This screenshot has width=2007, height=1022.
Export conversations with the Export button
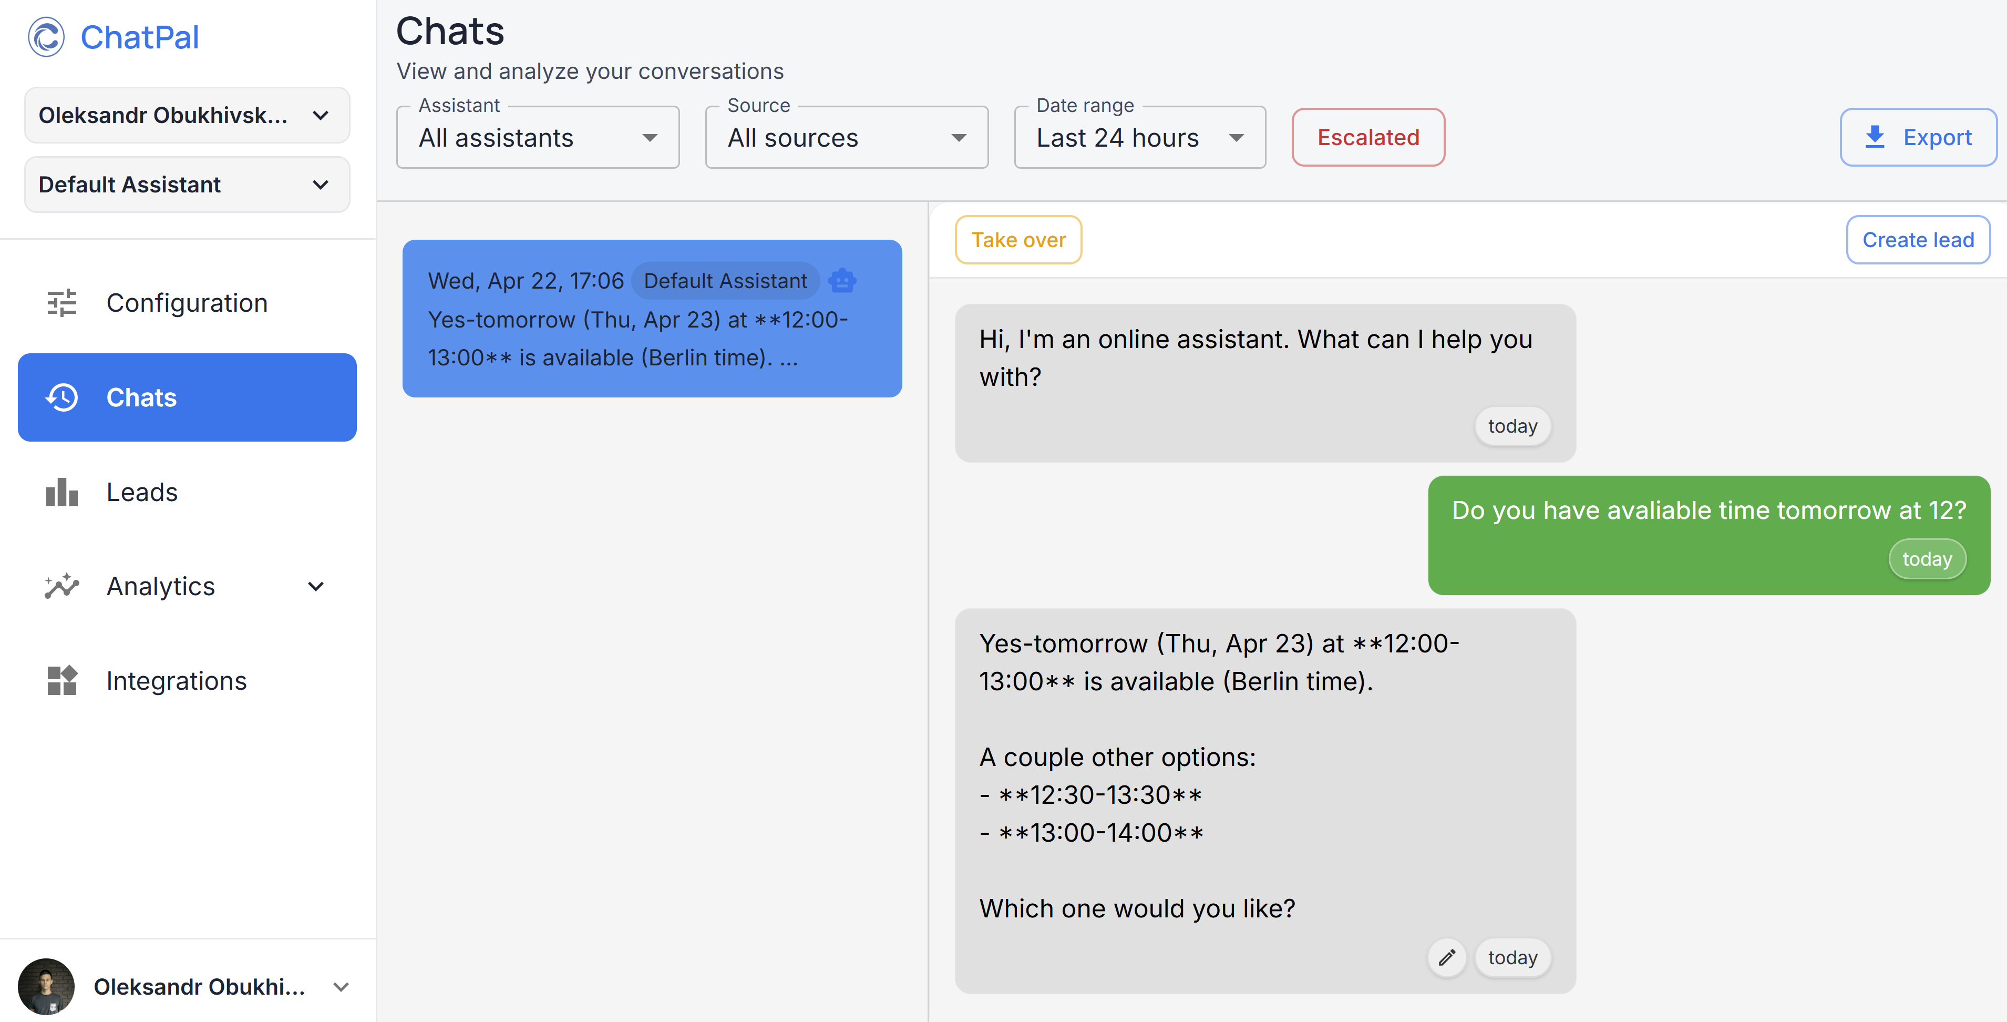pyautogui.click(x=1918, y=137)
